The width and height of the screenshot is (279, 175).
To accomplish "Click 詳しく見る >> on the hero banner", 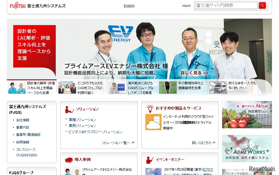I will click(194, 73).
